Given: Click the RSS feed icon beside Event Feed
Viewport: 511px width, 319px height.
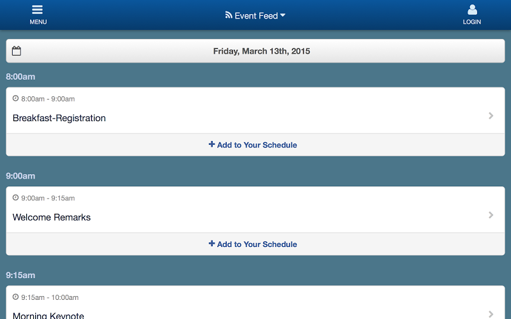Looking at the screenshot, I should click(x=229, y=15).
